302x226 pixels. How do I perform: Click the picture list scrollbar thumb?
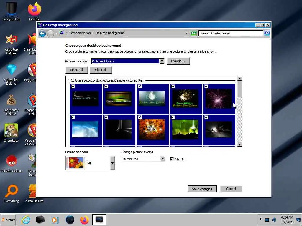point(239,89)
